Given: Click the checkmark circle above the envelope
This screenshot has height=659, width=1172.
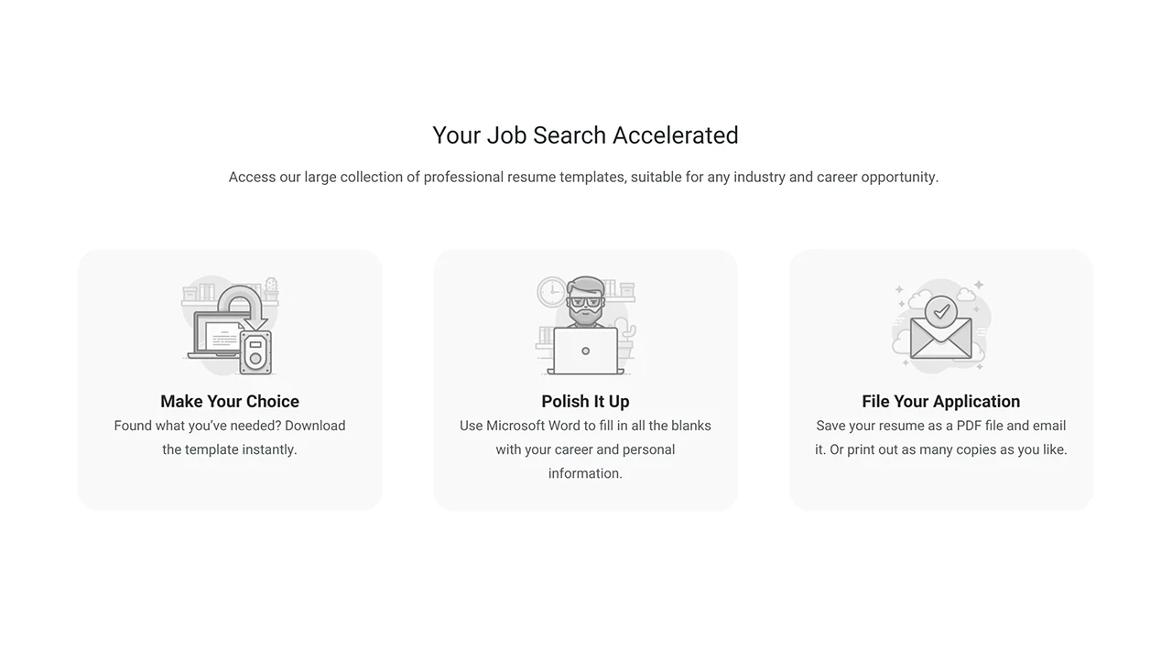Looking at the screenshot, I should point(940,311).
